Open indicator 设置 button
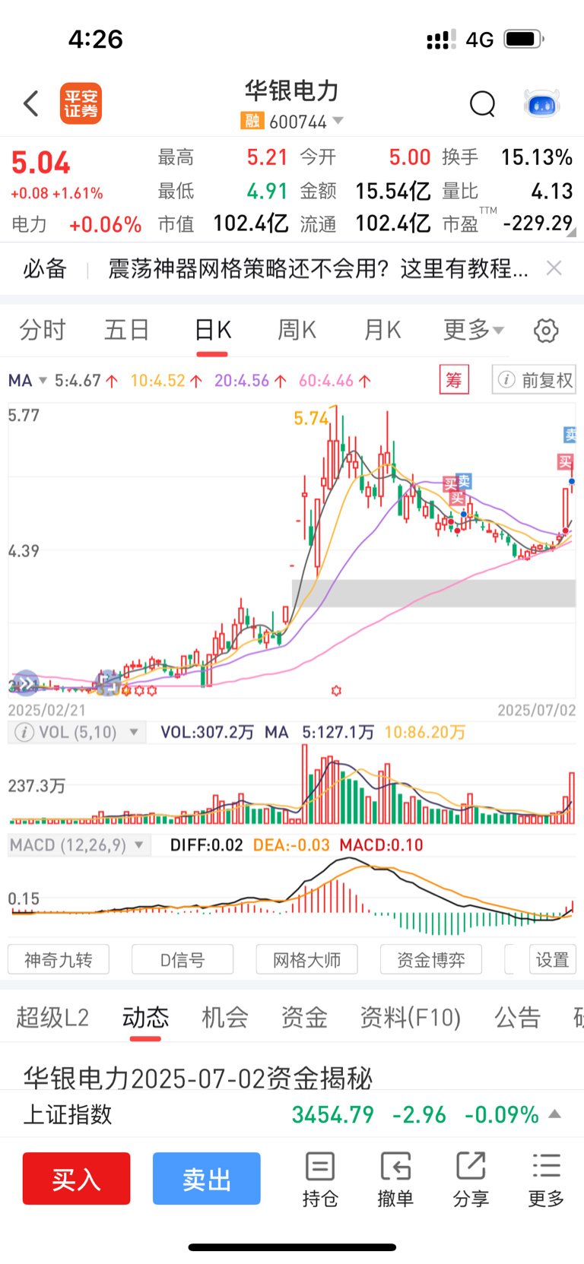Image resolution: width=584 pixels, height=1264 pixels. click(553, 959)
